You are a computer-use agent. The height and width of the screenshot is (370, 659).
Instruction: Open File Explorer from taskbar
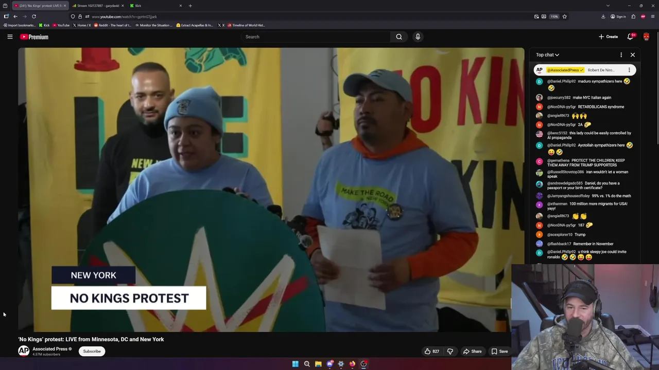click(x=318, y=364)
